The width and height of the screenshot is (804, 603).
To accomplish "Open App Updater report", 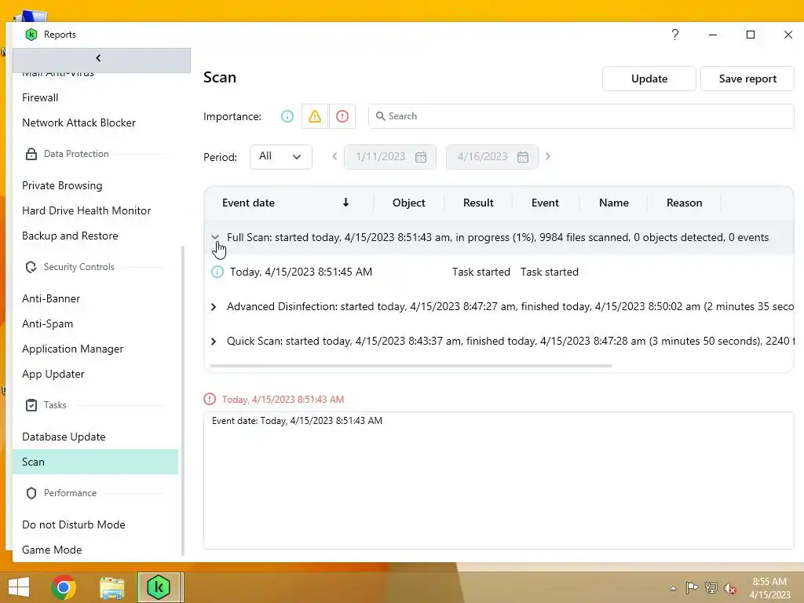I will tap(53, 374).
